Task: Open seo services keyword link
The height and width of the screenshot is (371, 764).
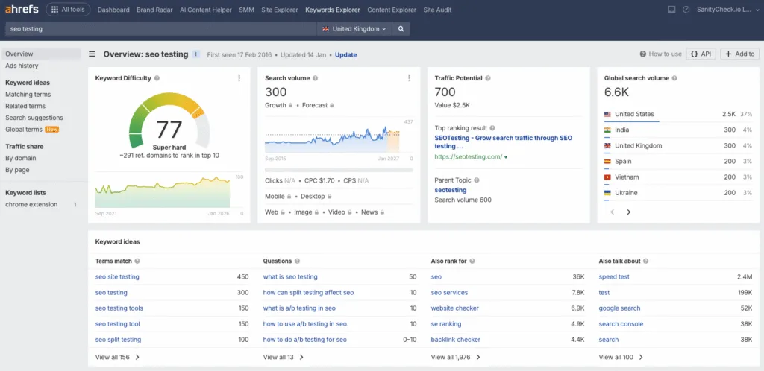Action: click(x=449, y=293)
